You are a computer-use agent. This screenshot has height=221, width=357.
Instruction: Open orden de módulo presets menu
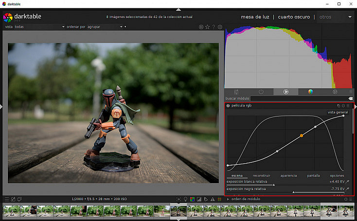(x=351, y=199)
